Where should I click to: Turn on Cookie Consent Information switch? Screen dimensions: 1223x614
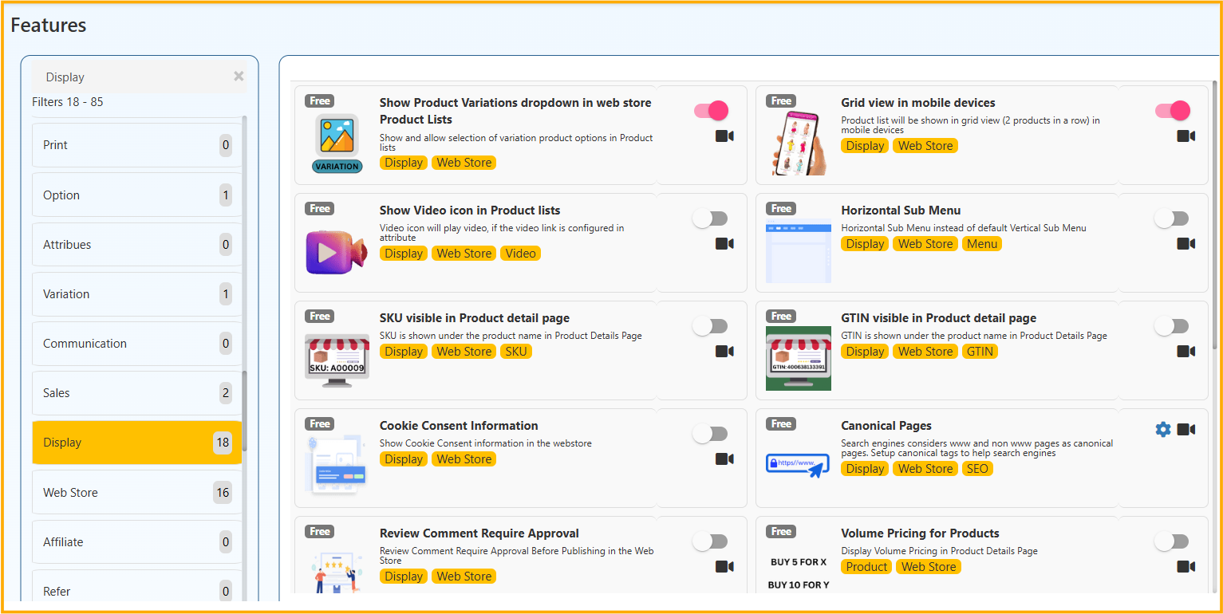pos(710,434)
